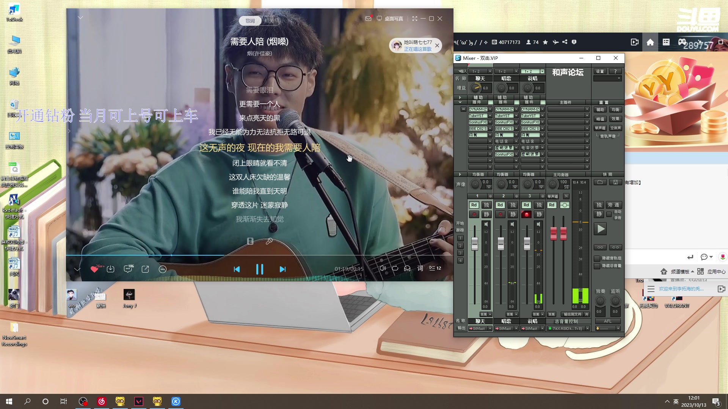
Task: Click the download song icon
Action: click(111, 269)
